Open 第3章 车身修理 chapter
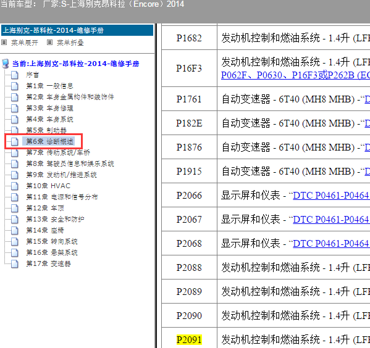Viewport: 370px width, 348px height. (49, 108)
